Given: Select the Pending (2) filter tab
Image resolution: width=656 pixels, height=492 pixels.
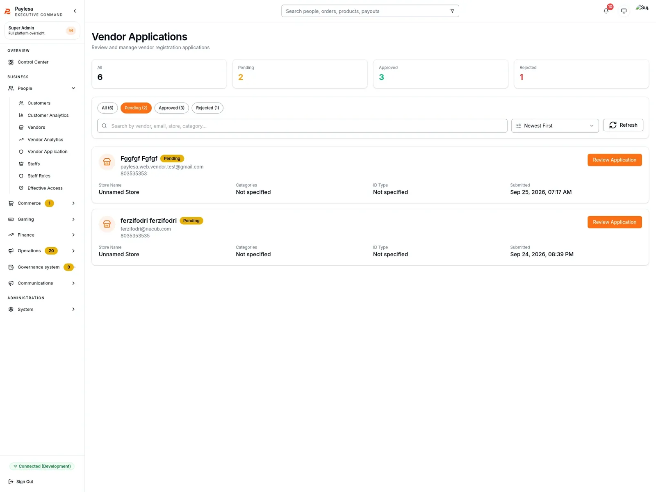Looking at the screenshot, I should [x=136, y=108].
